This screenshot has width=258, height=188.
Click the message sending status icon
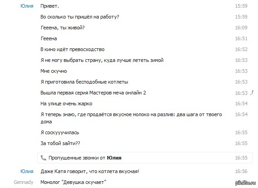252,93
